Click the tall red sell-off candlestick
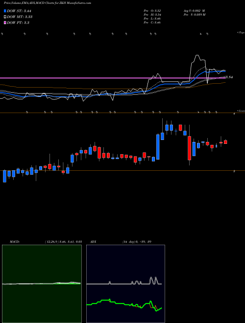The width and height of the screenshot is (245, 323). (x=189, y=148)
